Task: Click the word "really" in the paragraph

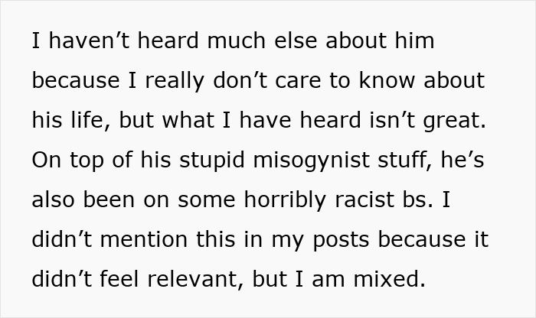Action: 175,81
